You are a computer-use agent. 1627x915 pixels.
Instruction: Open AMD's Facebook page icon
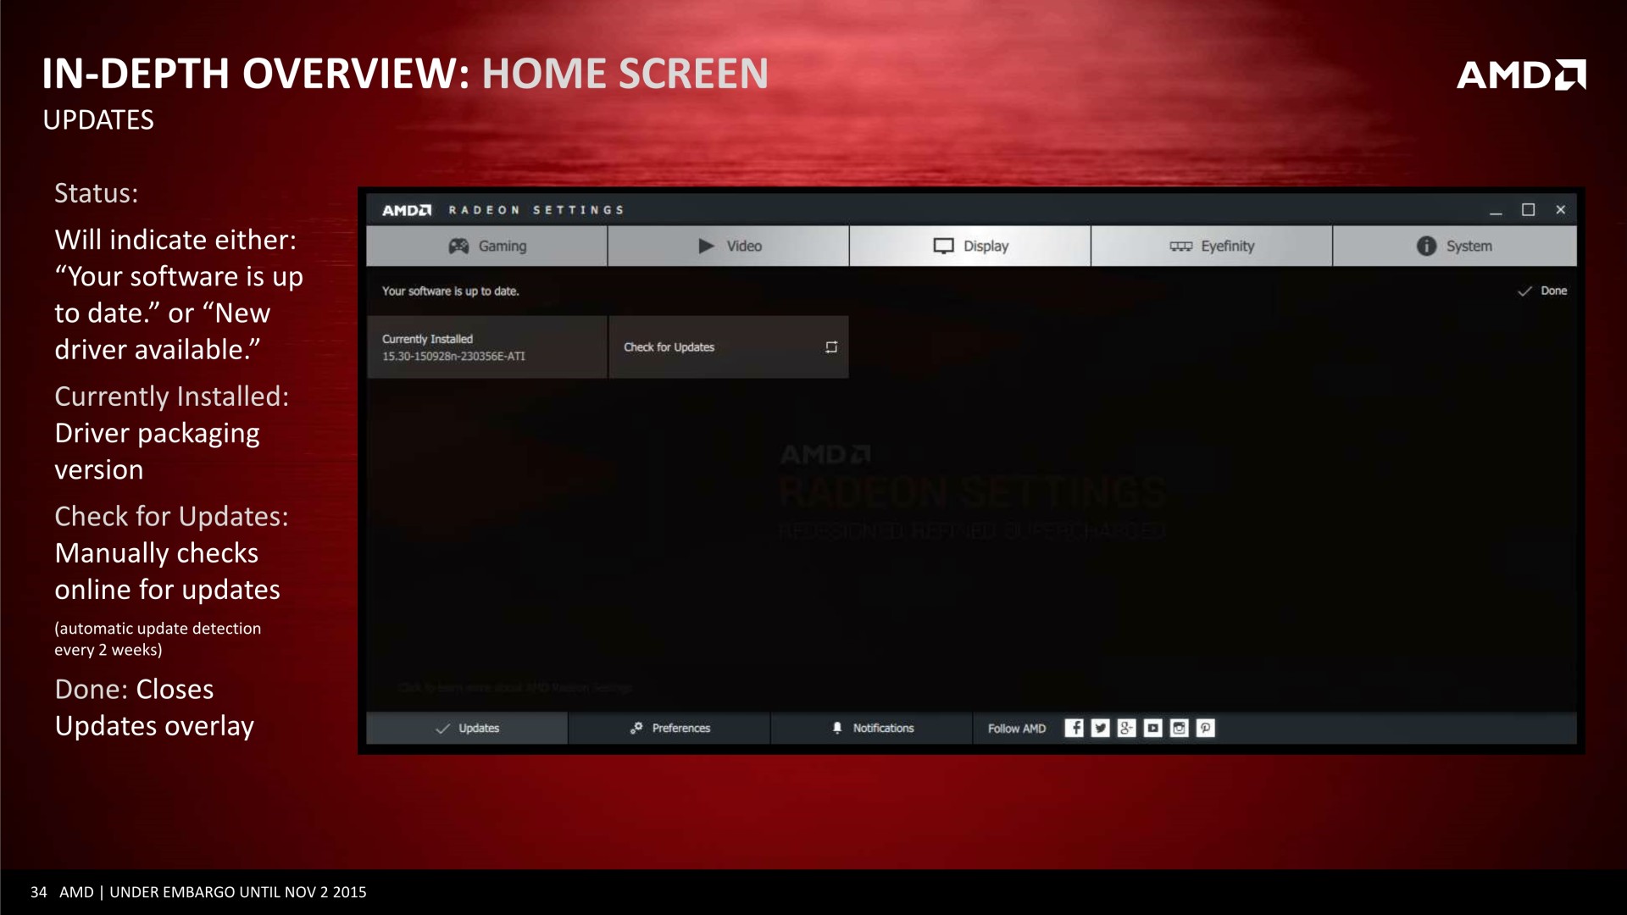pos(1074,728)
